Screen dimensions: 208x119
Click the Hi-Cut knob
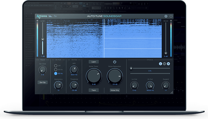pos(150,85)
